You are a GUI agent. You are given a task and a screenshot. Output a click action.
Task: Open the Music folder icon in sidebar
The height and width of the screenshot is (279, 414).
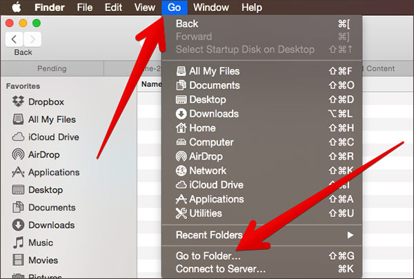coord(18,243)
